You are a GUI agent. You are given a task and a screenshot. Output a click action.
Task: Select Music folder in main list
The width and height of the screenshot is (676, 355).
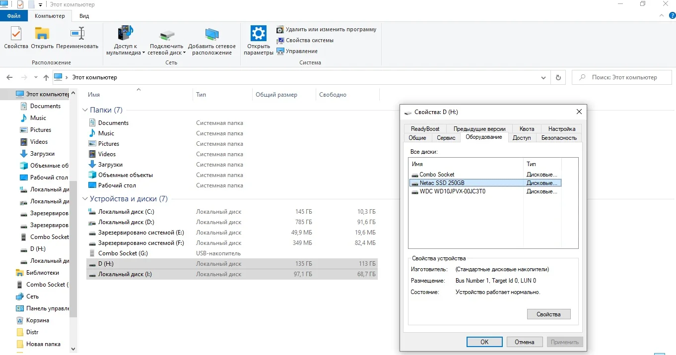coord(106,133)
